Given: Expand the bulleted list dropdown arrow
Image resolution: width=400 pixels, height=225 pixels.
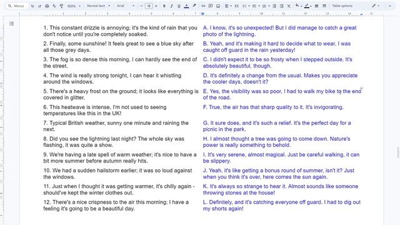Looking at the screenshot, I should click(259, 6).
